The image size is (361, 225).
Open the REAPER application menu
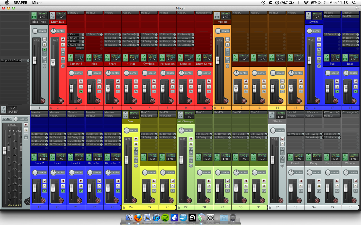pyautogui.click(x=20, y=3)
